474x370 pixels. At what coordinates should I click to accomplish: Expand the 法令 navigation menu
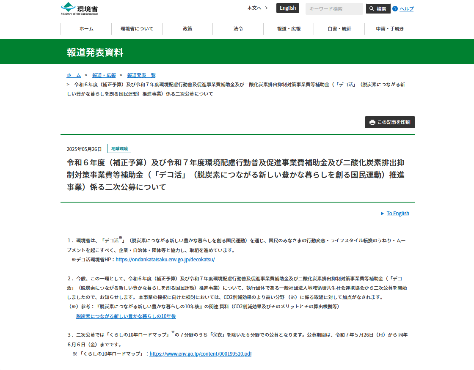(238, 29)
